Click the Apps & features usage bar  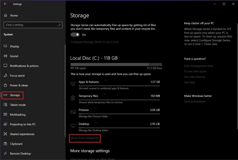pos(119,86)
